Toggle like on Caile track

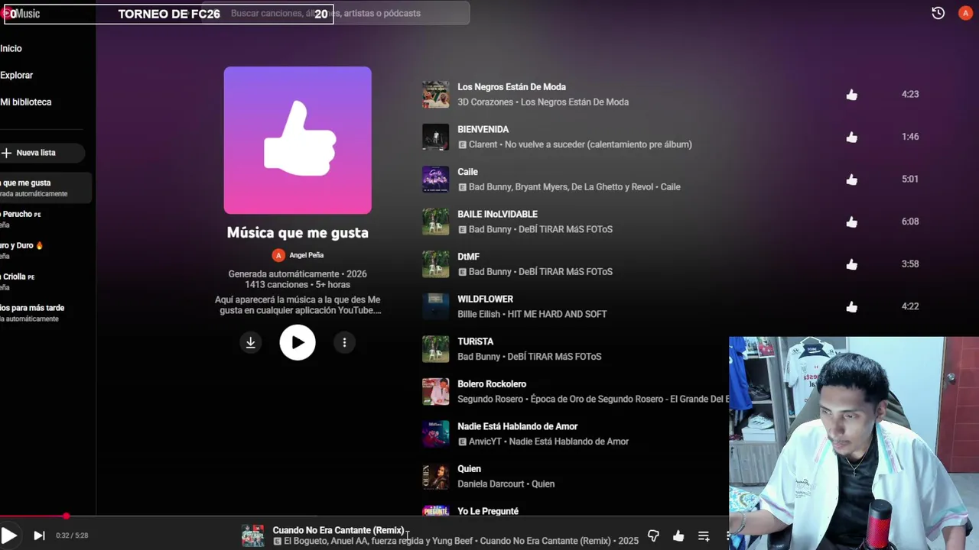[851, 180]
